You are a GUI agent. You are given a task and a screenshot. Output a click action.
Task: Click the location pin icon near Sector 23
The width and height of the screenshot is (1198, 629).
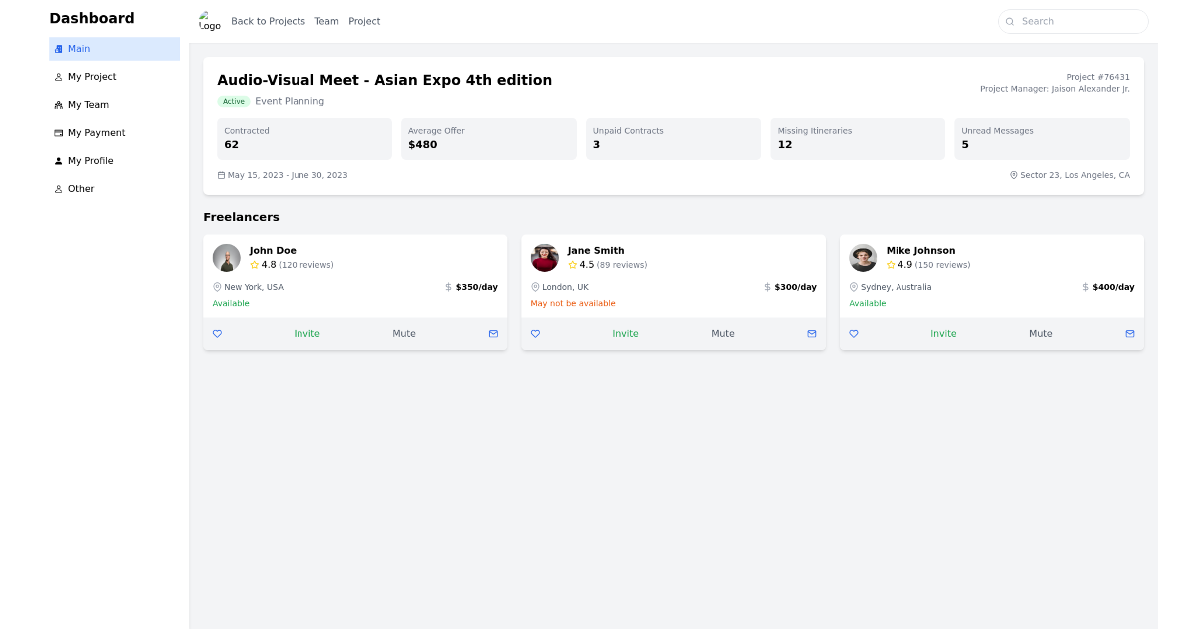[1014, 175]
